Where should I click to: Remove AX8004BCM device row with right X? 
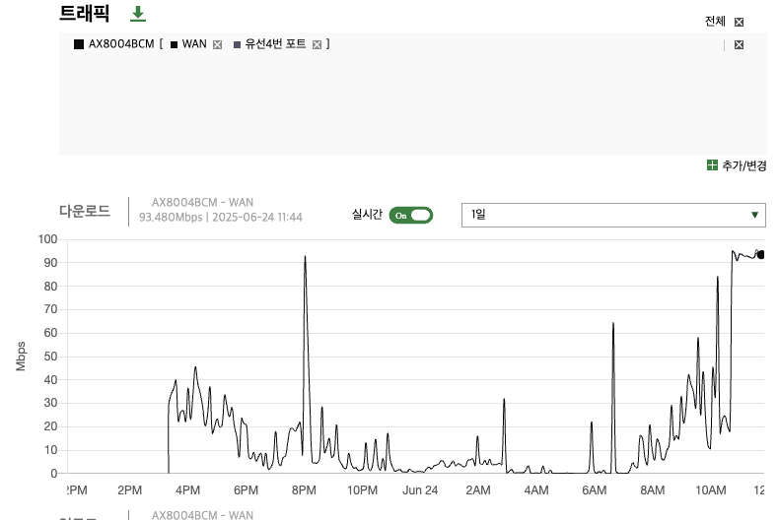pyautogui.click(x=739, y=44)
